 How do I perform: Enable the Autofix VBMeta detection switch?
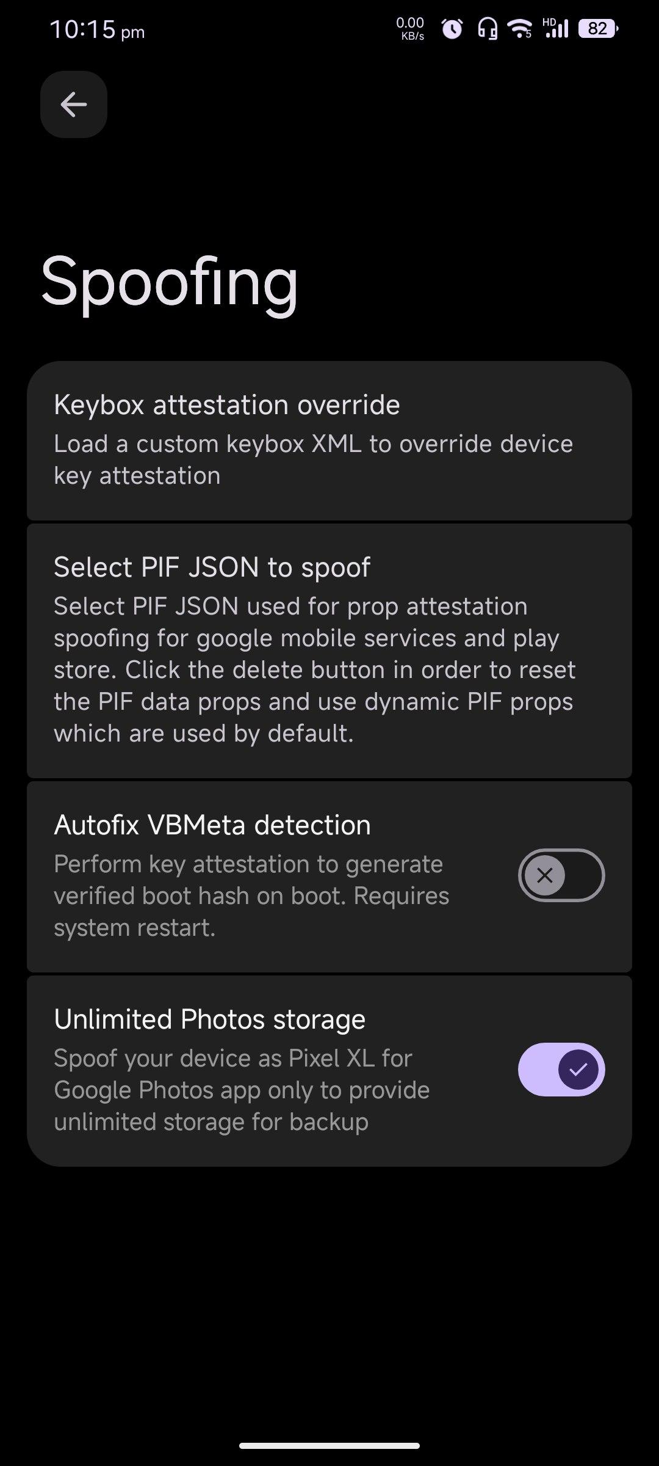561,875
